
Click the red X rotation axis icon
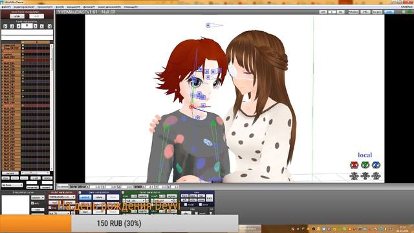point(354,165)
